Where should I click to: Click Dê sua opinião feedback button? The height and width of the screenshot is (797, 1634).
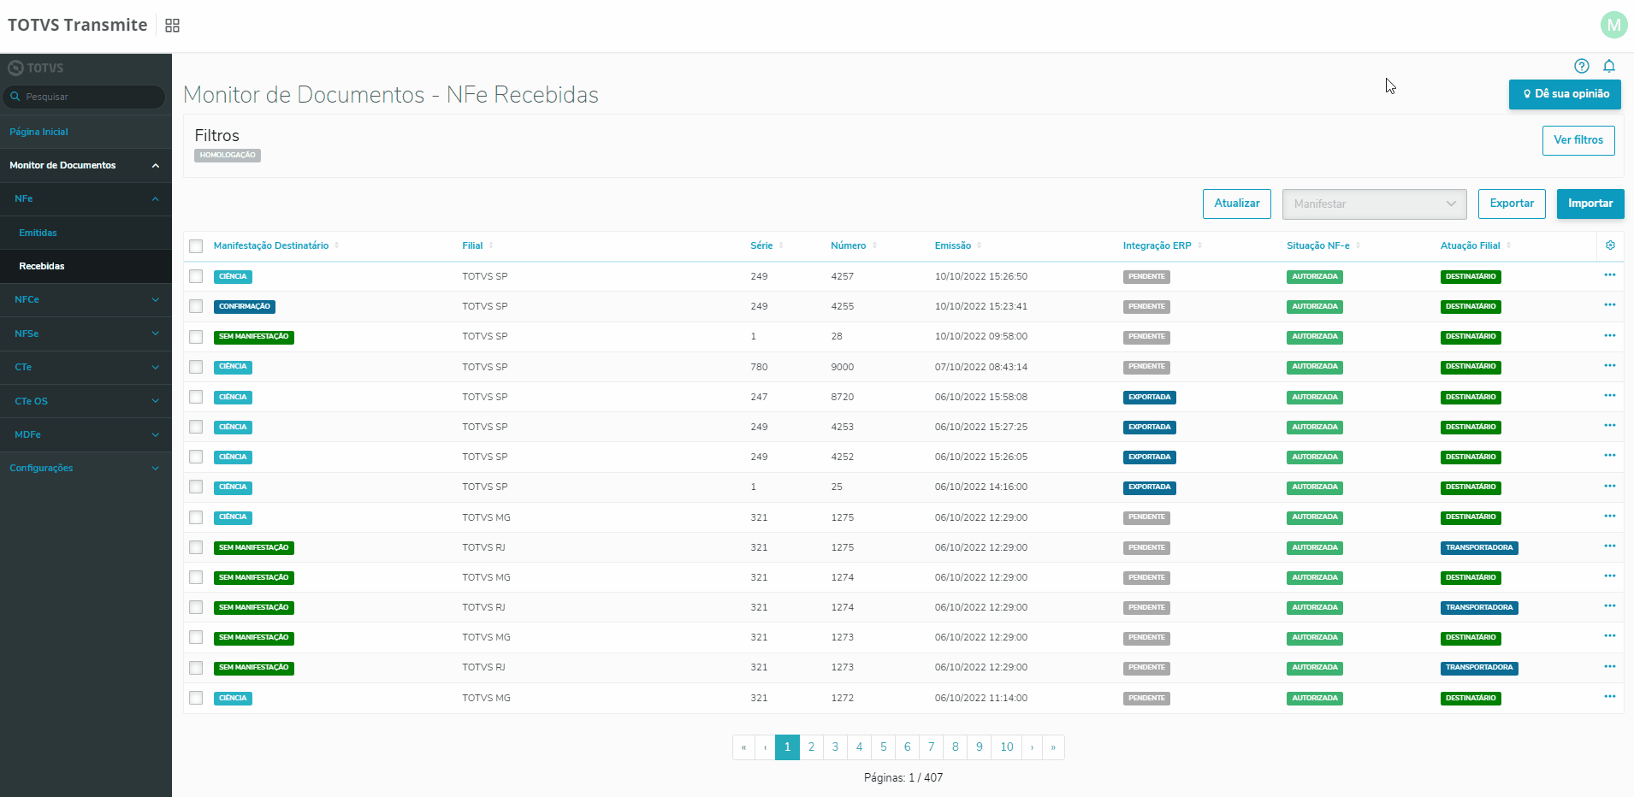tap(1565, 94)
